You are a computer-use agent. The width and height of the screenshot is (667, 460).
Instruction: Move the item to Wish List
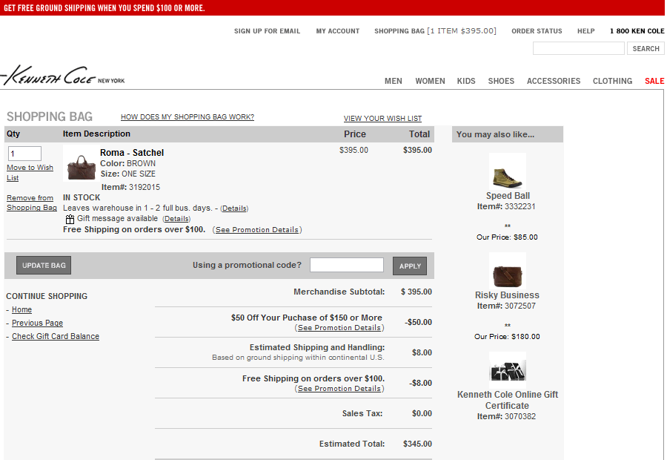(x=30, y=173)
